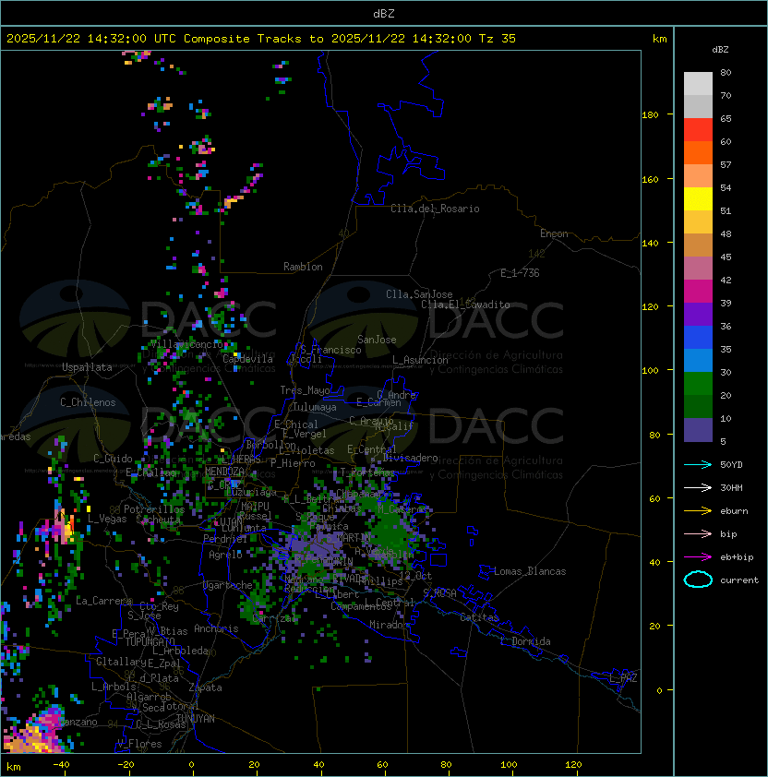Click the Uspallata place label
Screen dimensions: 768x777
coord(87,367)
